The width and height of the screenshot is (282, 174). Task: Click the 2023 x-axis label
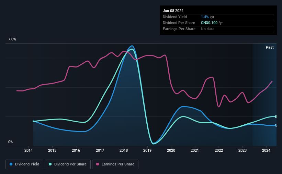(242, 150)
